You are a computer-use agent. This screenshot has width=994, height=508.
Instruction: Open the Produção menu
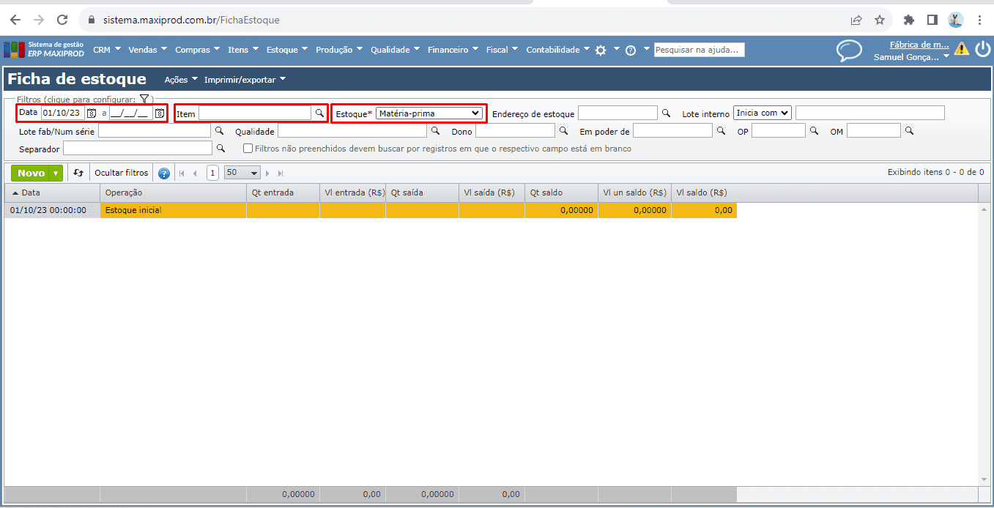pos(339,50)
